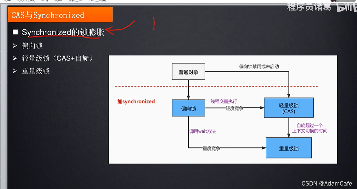This screenshot has height=189, width=357.
Task: Select the label "偏向锁禁用或未启动"
Action: coord(259,66)
